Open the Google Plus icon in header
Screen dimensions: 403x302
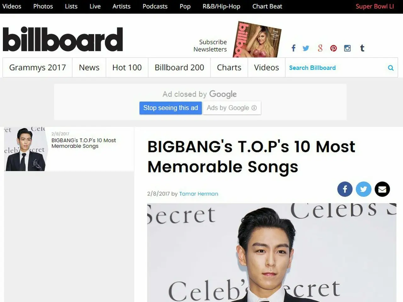point(320,48)
